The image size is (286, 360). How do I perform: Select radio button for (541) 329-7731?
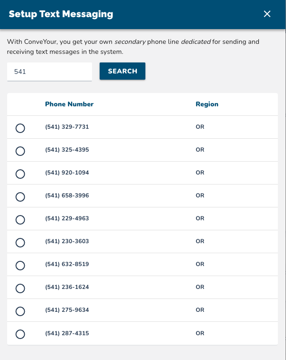click(20, 128)
